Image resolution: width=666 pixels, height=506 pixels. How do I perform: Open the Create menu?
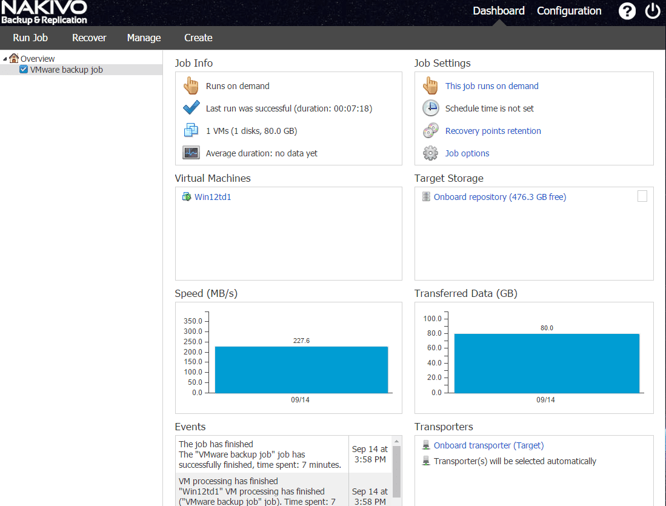point(198,38)
